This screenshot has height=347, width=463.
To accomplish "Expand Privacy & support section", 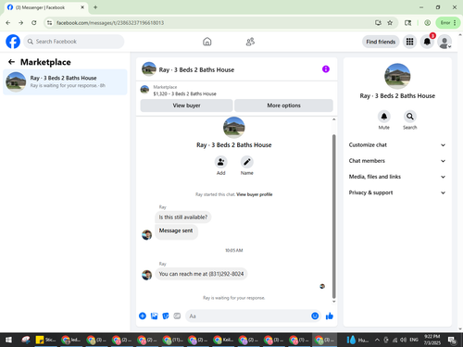I will coord(397,192).
